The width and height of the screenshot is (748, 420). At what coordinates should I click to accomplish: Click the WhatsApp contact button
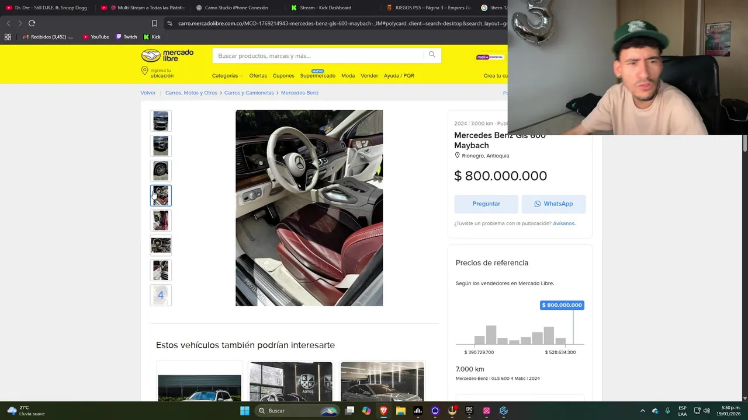553,204
